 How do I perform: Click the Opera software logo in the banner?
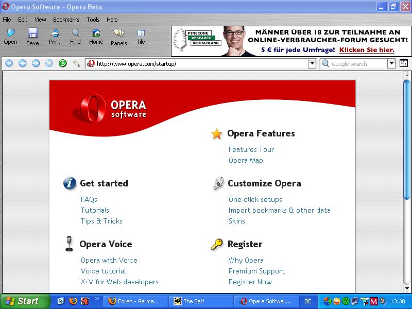[x=109, y=109]
